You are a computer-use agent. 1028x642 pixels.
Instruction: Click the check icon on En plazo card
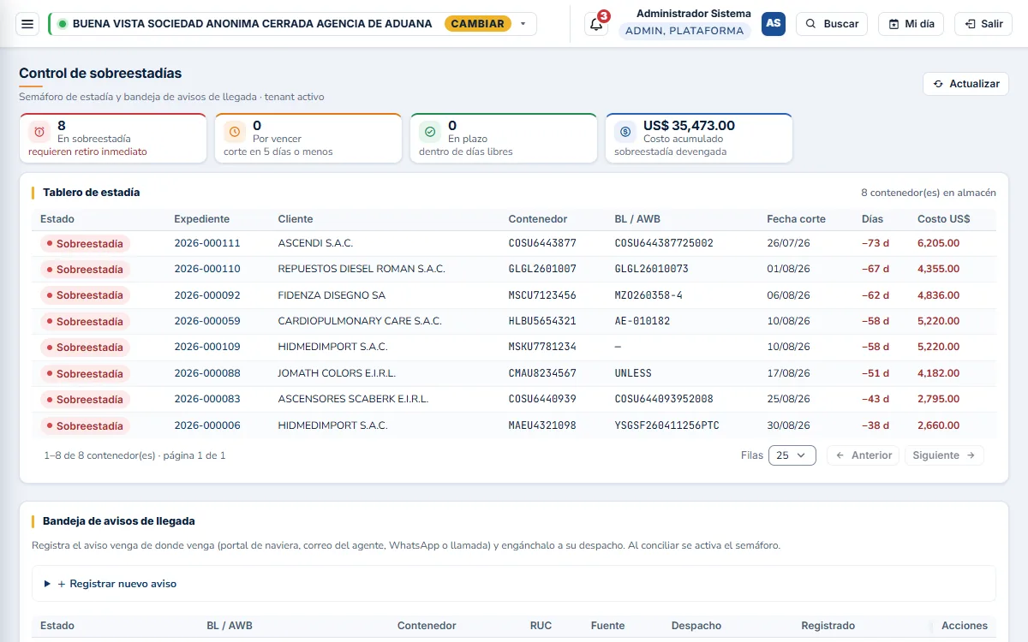coord(430,132)
